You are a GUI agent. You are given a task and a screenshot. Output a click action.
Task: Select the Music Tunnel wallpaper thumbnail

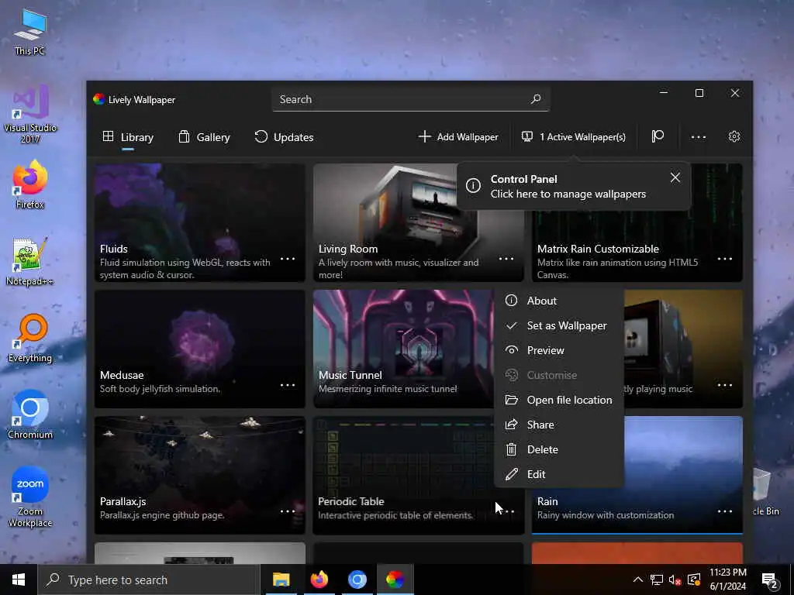(403, 349)
